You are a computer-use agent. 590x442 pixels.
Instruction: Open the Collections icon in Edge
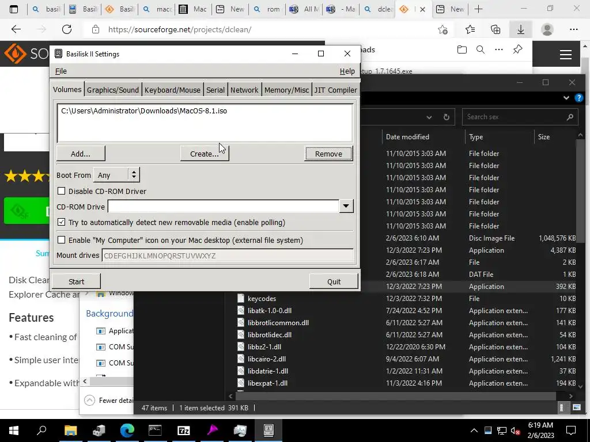tap(496, 29)
